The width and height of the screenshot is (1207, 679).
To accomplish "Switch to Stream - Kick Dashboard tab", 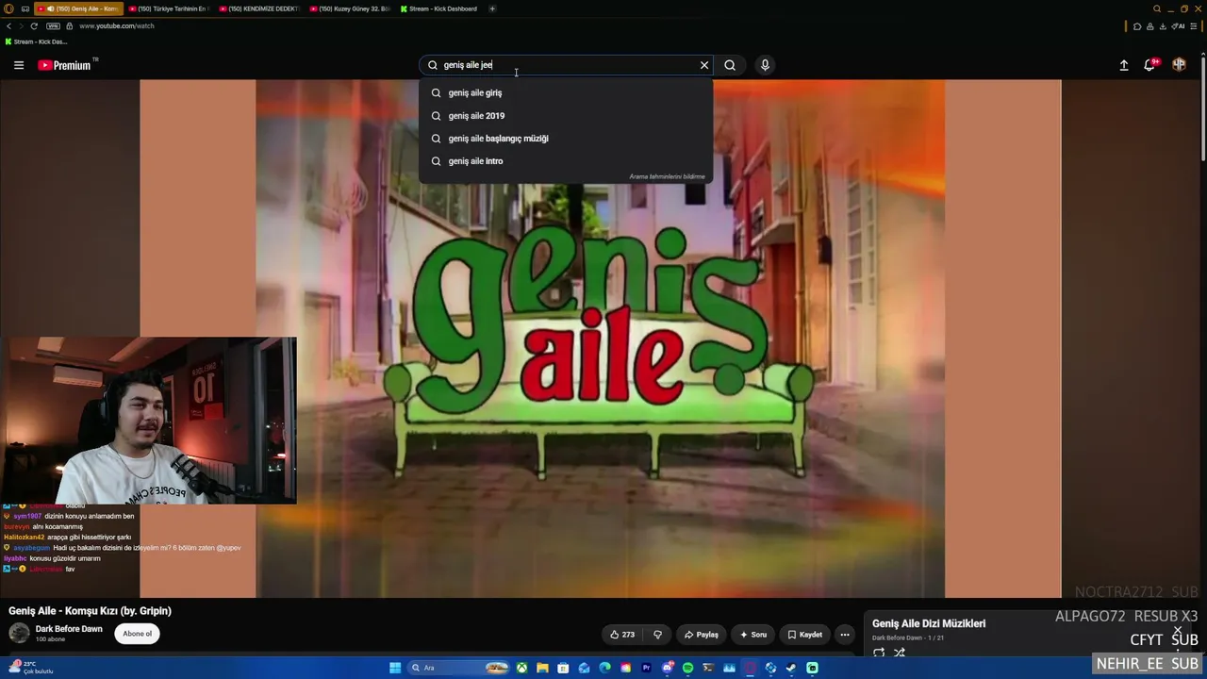I will click(439, 8).
